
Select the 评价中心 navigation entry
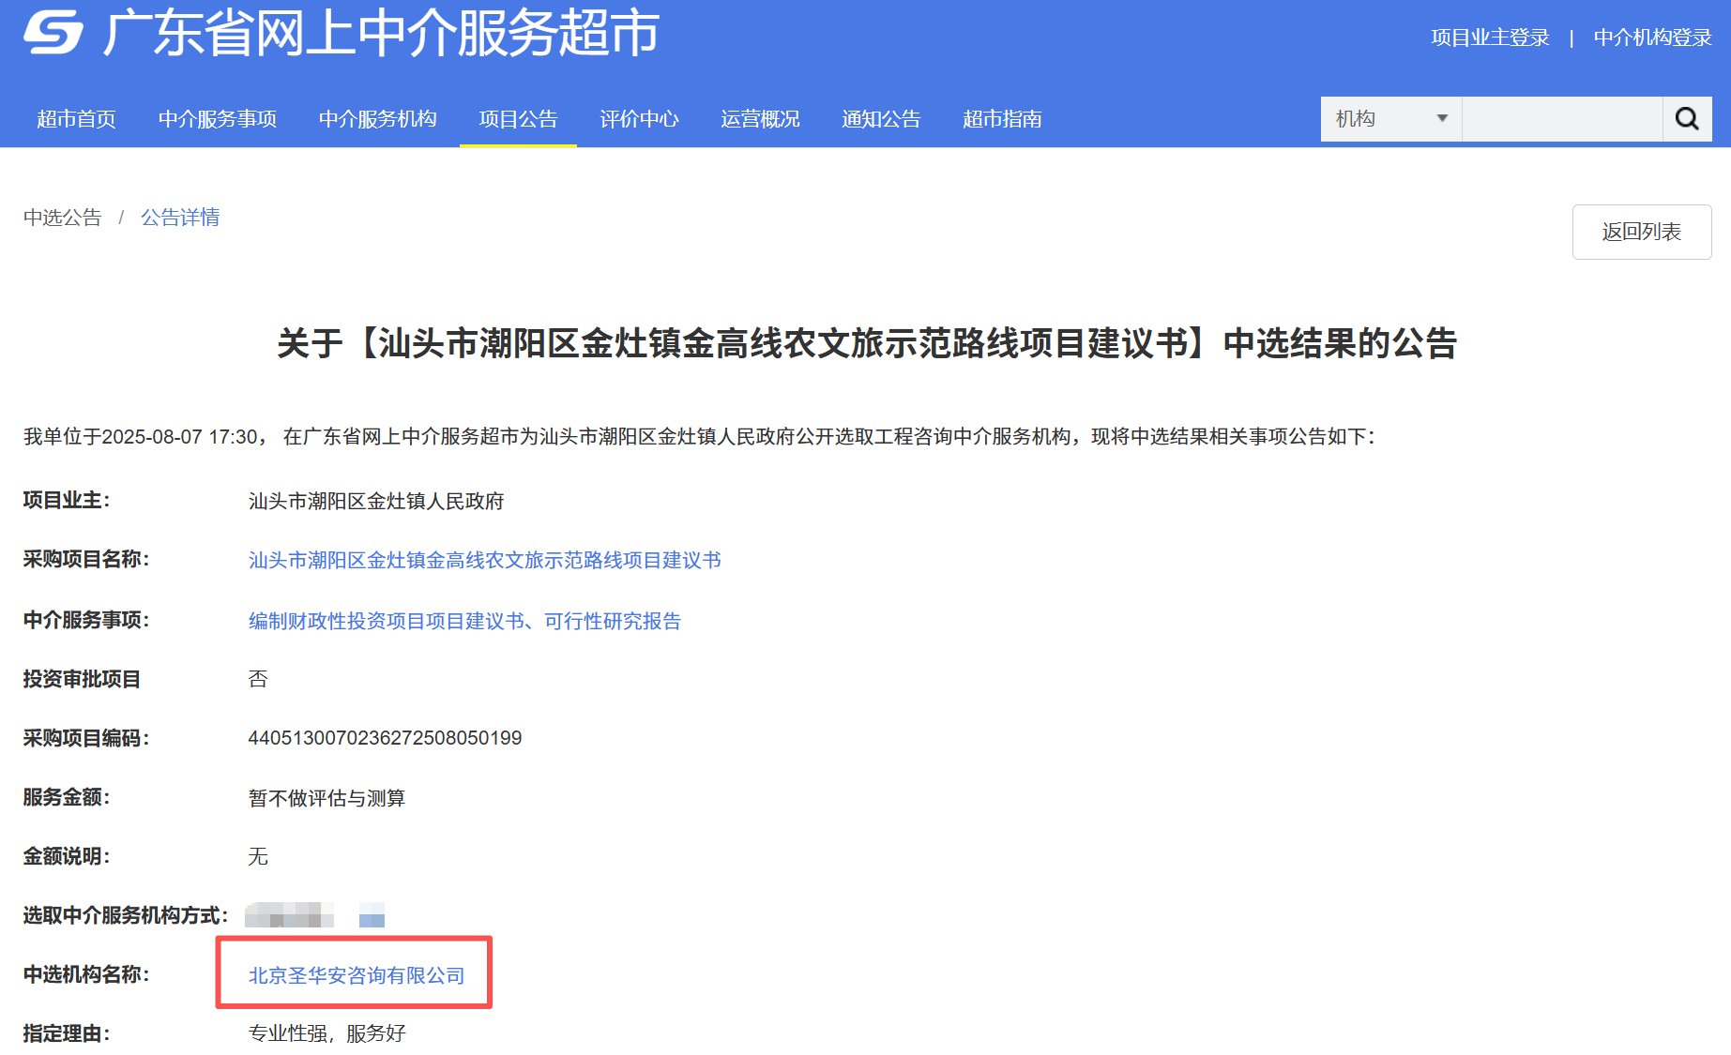point(639,119)
